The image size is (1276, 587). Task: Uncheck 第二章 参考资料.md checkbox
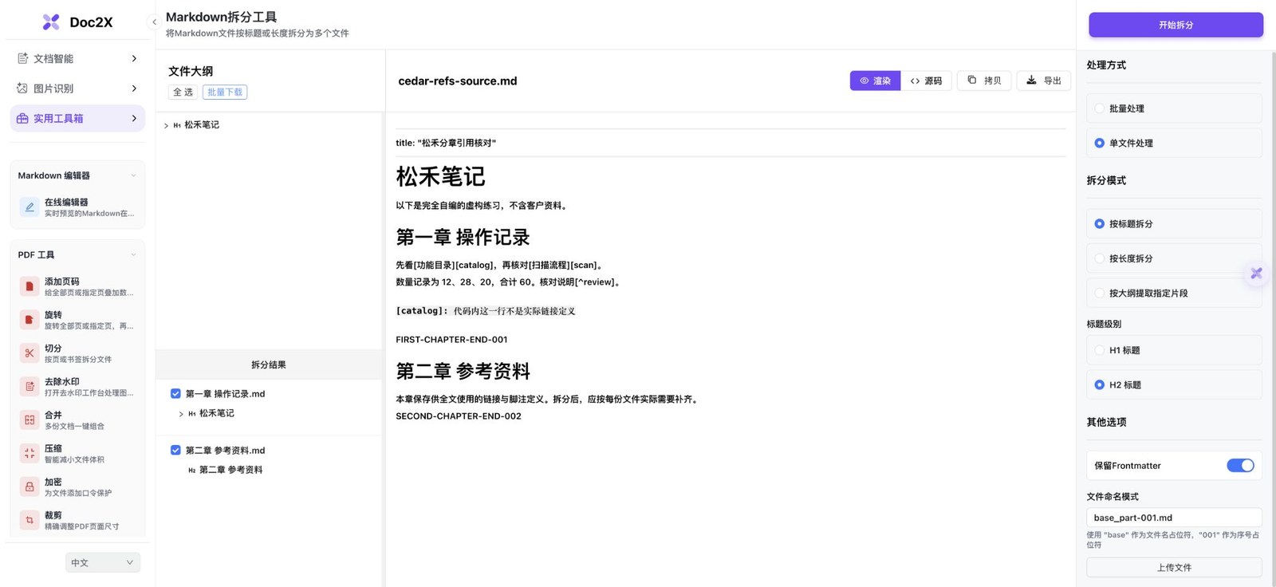(175, 450)
